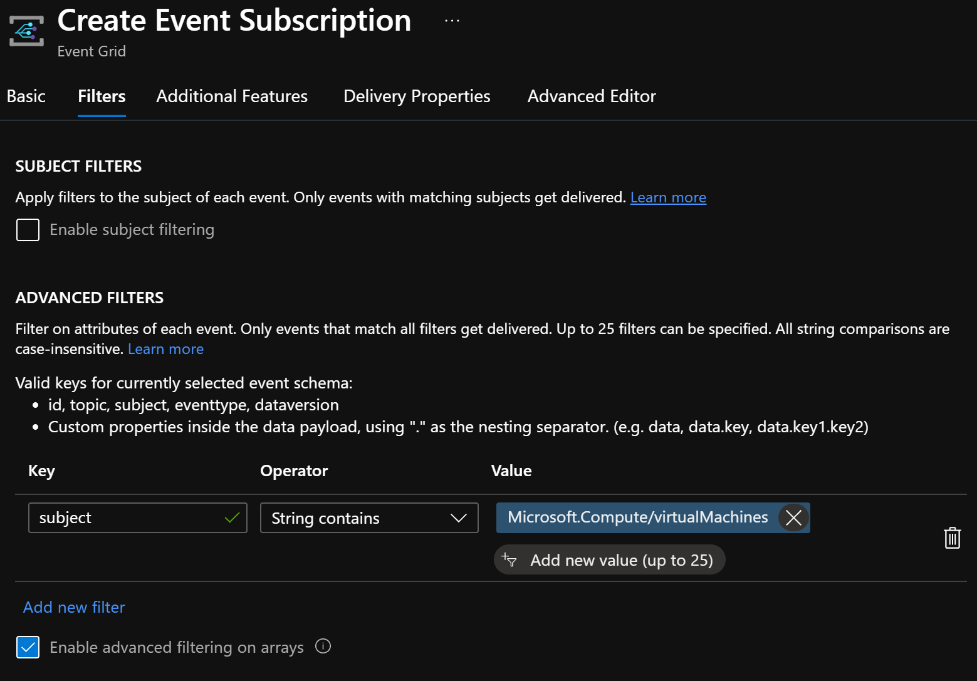This screenshot has height=681, width=977.
Task: Click the green validation checkmark in Key field
Action: 231,517
